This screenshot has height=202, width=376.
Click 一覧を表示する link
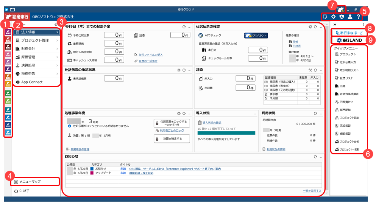click(312, 191)
